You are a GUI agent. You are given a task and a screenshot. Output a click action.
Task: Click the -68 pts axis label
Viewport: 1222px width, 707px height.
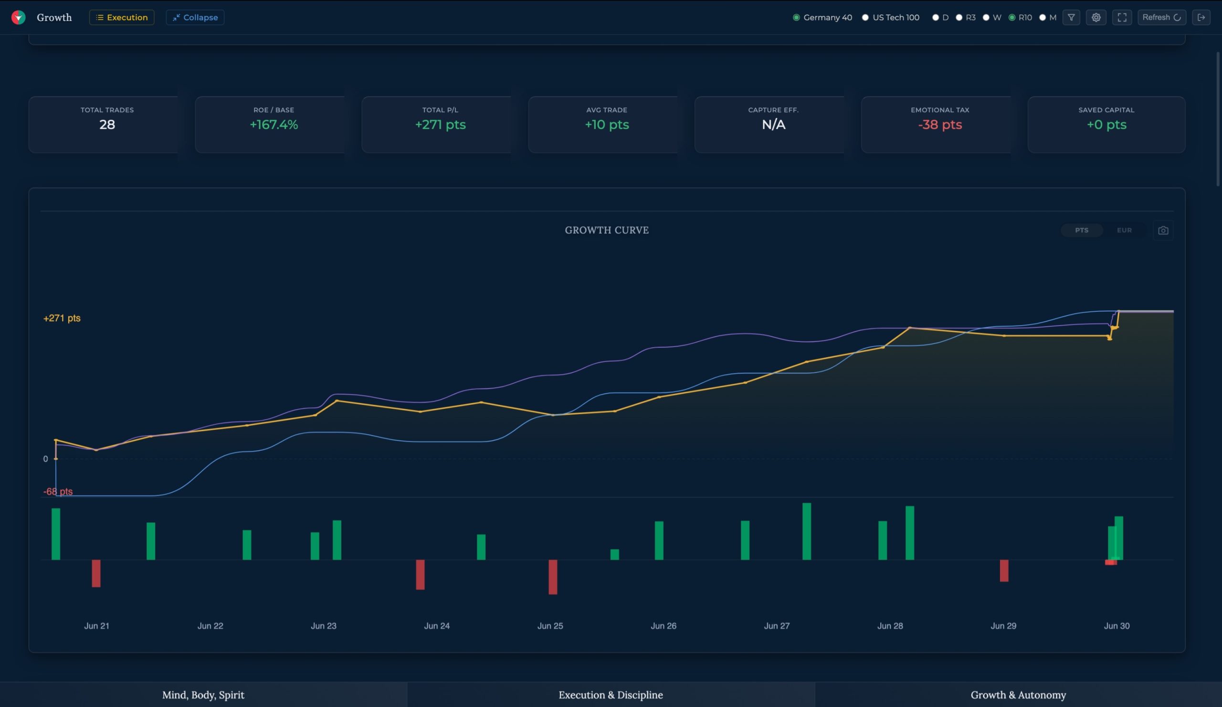click(x=58, y=491)
